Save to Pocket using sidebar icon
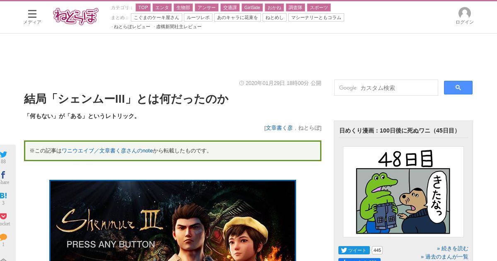This screenshot has height=261, width=497. tap(3, 216)
